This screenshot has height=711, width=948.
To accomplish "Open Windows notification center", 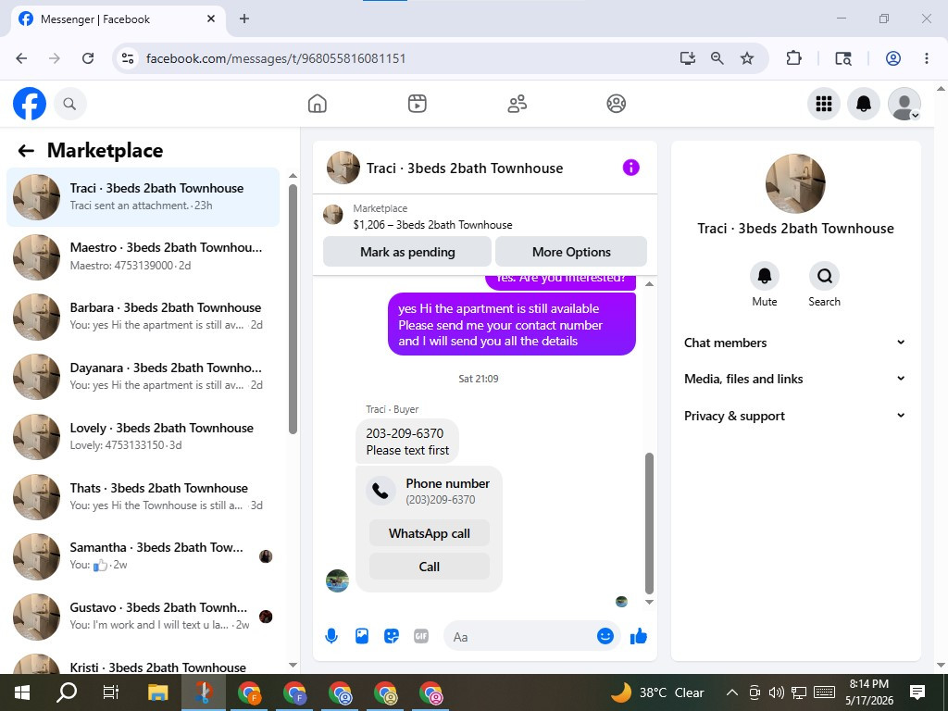I will pos(917,692).
